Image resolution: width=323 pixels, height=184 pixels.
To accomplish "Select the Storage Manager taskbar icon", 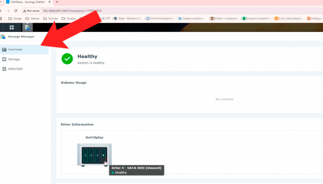I will 27,27.
